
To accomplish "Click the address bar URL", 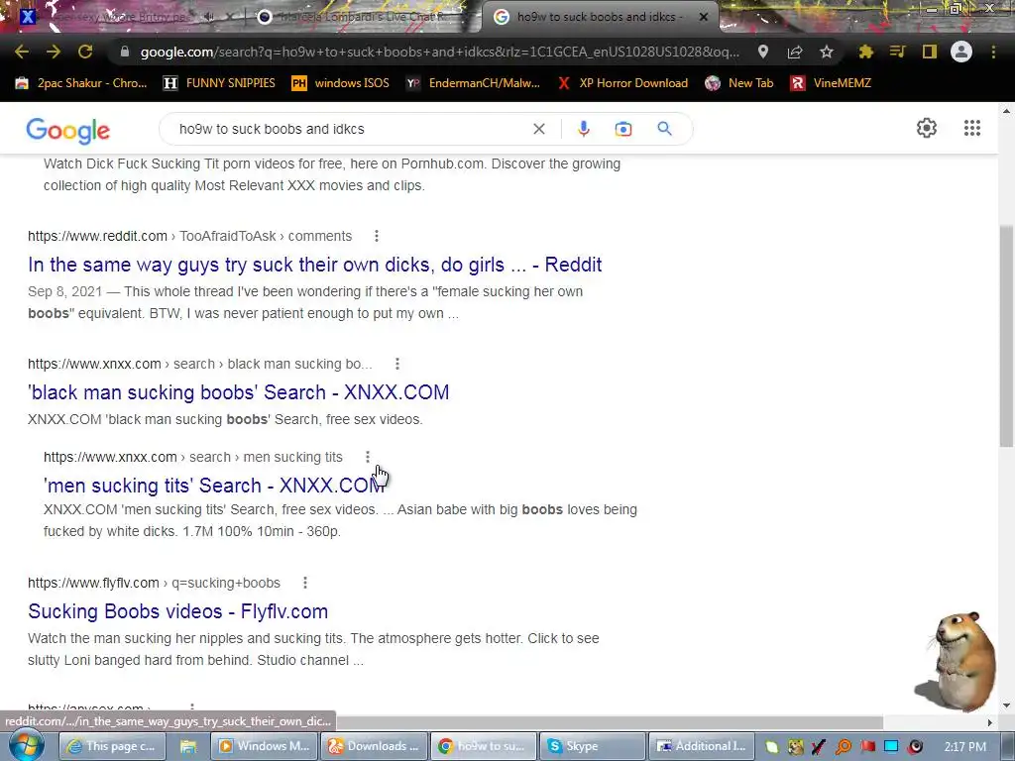I will [440, 52].
